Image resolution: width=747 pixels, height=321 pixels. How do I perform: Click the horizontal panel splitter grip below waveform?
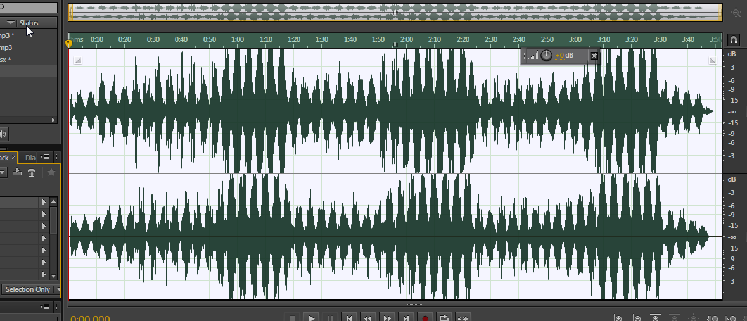(414, 303)
